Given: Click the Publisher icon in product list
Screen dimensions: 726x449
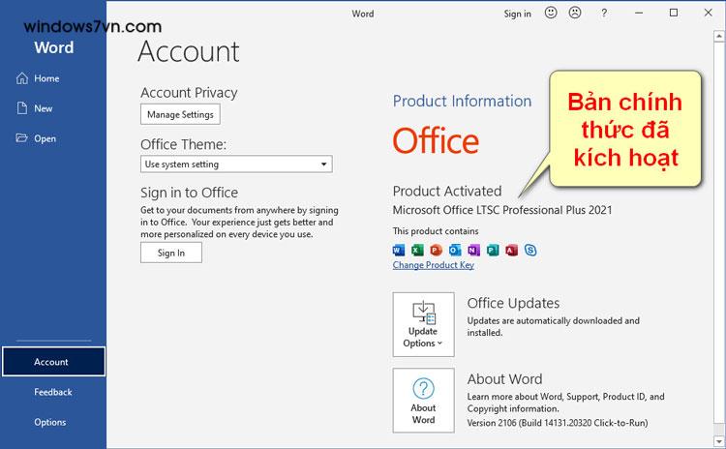Looking at the screenshot, I should (492, 250).
